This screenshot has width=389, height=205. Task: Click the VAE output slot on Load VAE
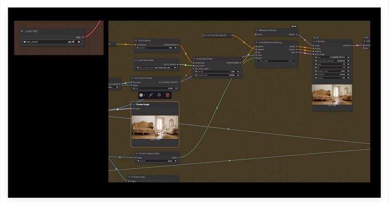click(x=83, y=37)
